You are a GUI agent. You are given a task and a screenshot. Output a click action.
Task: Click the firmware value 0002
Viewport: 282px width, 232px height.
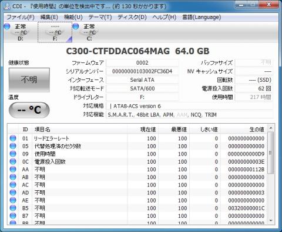pyautogui.click(x=142, y=63)
